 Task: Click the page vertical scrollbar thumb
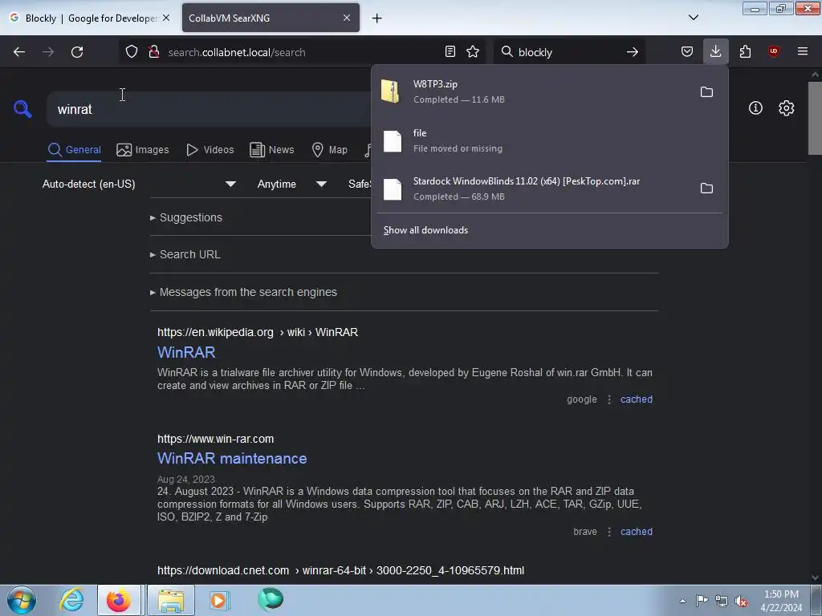(815, 118)
